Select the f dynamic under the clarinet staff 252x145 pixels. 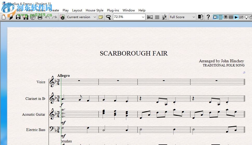pos(61,105)
